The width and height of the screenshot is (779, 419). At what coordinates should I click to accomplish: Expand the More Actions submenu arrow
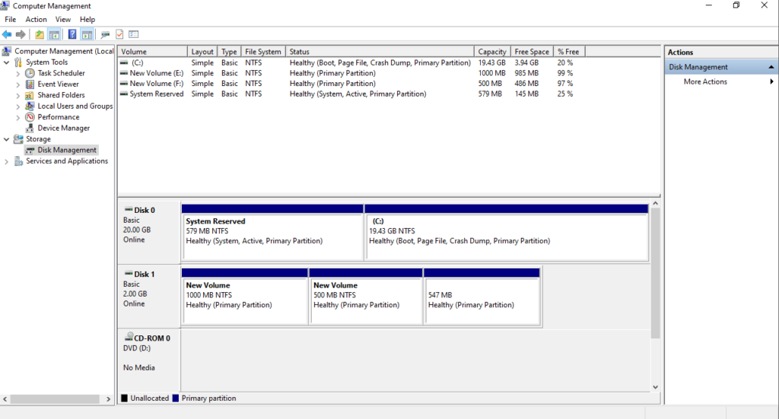[771, 81]
